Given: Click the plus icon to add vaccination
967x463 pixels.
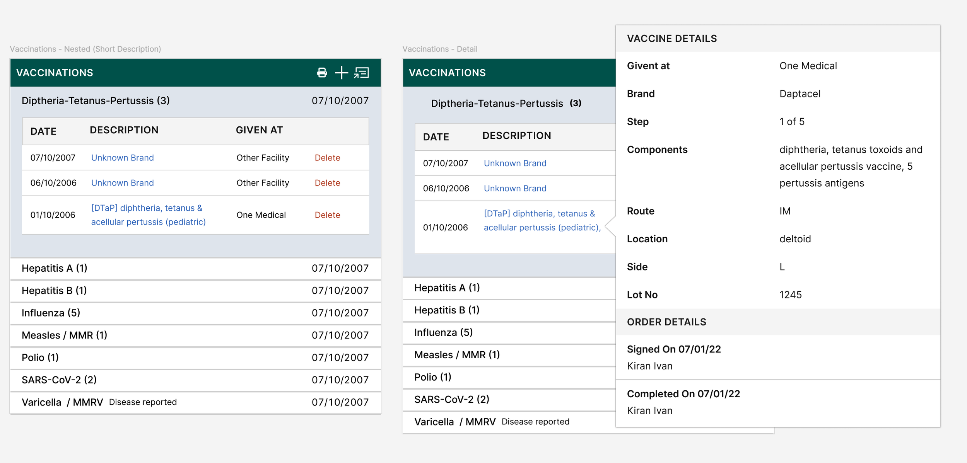Looking at the screenshot, I should click(x=341, y=73).
